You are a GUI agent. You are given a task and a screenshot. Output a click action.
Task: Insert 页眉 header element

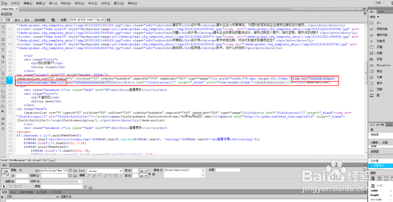380,47
